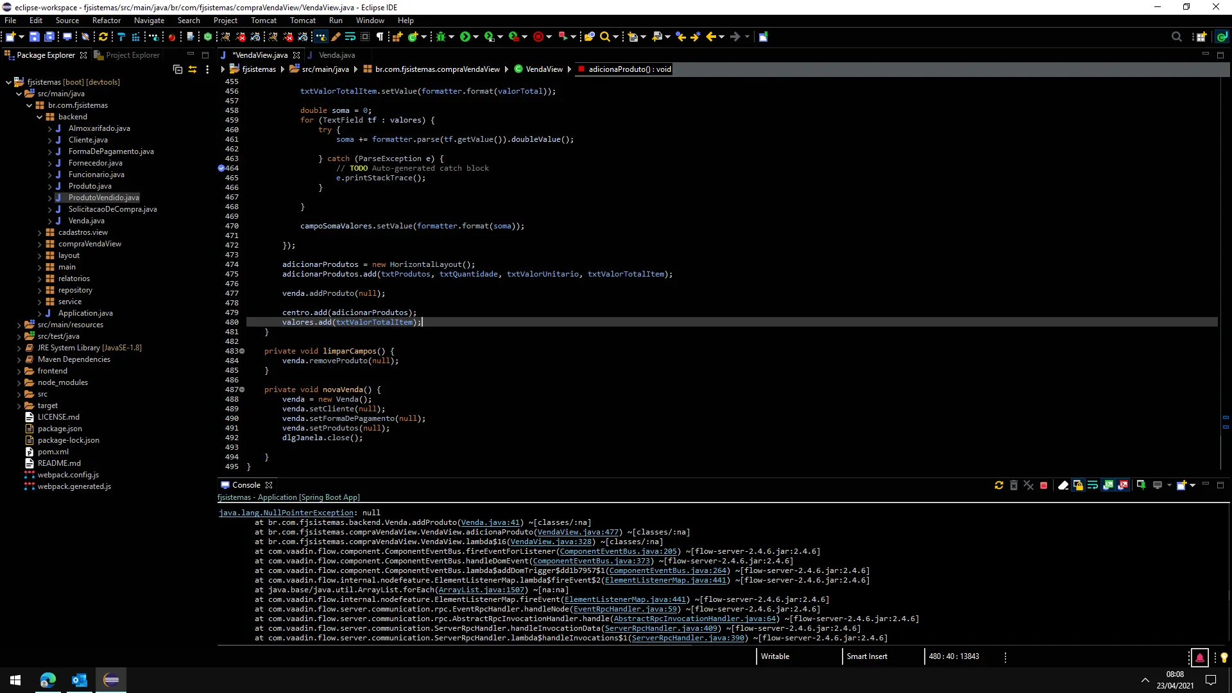Viewport: 1232px width, 693px height.
Task: Toggle Word Wrap in console toolbar
Action: click(x=1093, y=485)
